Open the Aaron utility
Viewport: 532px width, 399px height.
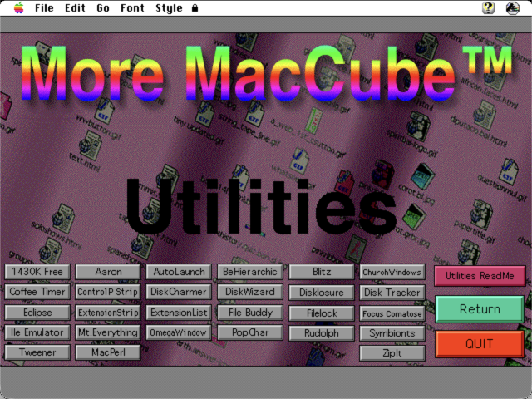point(108,272)
